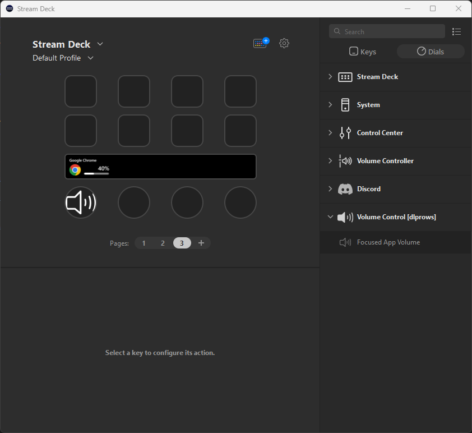
Task: Select the first dial with speaker icon
Action: [x=81, y=202]
